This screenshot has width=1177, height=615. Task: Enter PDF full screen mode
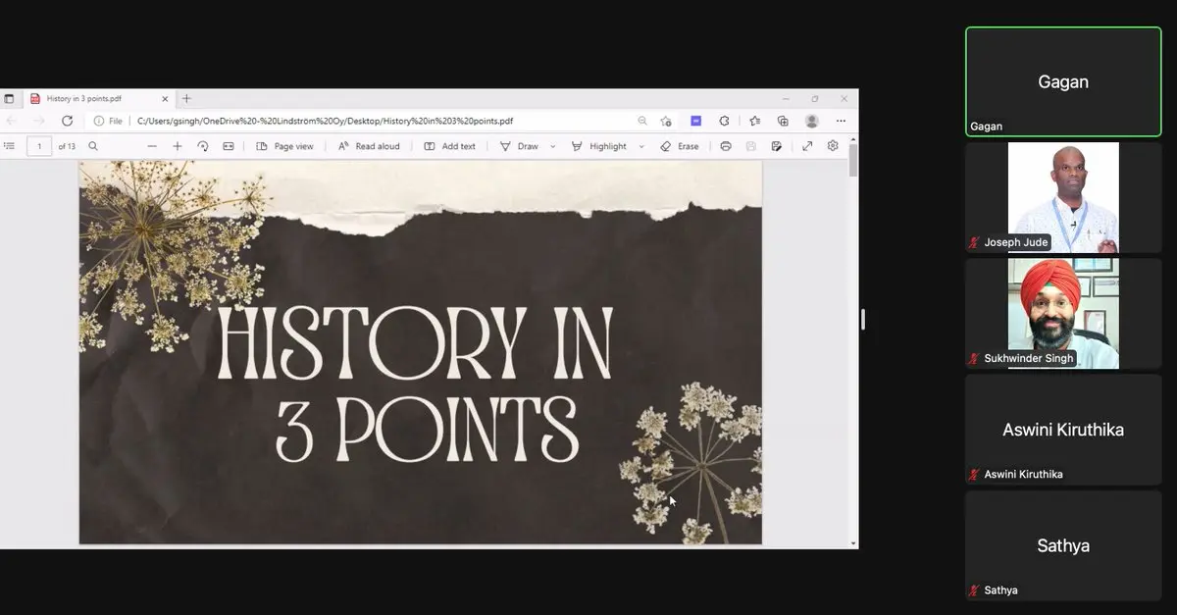807,146
